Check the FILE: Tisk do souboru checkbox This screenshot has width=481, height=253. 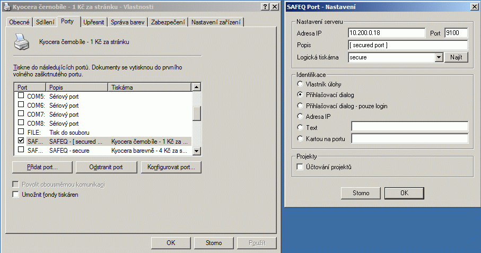tap(21, 132)
